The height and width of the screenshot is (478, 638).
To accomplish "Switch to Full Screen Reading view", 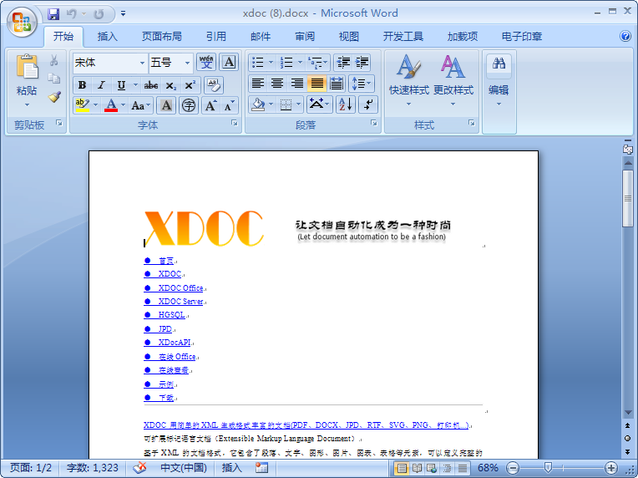I will [x=417, y=468].
